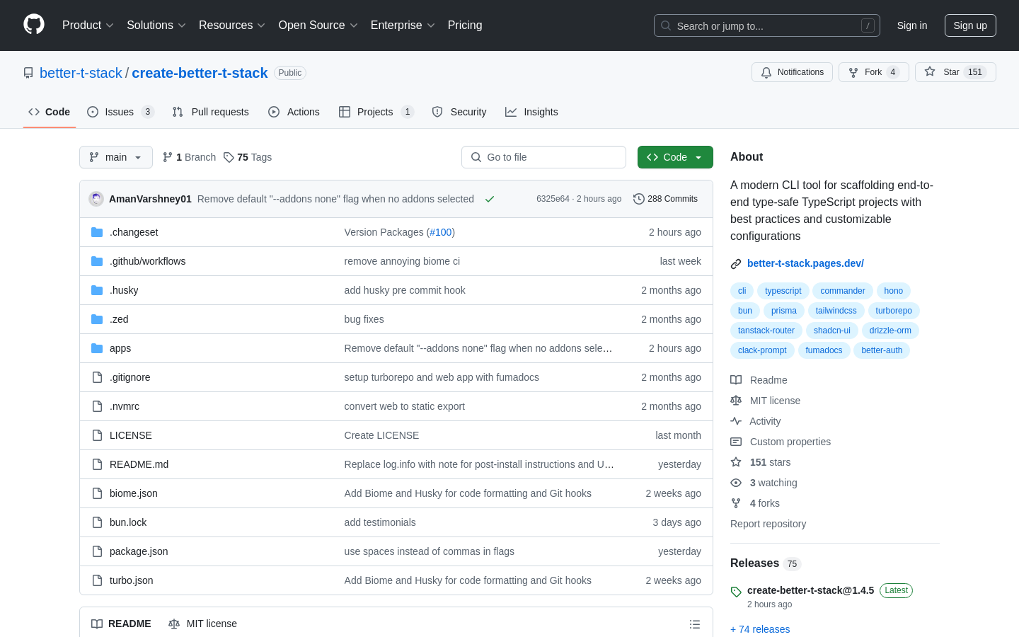Switch to the Issues tab
This screenshot has width=1019, height=637.
pos(120,112)
